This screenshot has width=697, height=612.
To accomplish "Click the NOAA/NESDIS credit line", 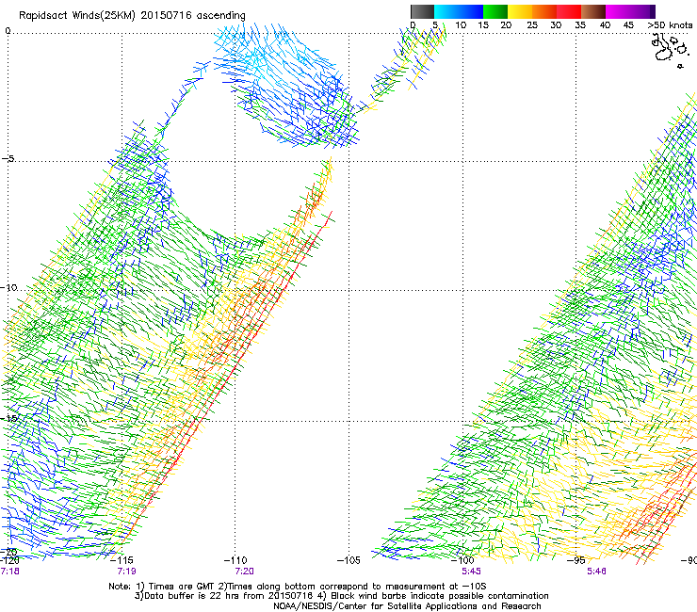I will (407, 606).
